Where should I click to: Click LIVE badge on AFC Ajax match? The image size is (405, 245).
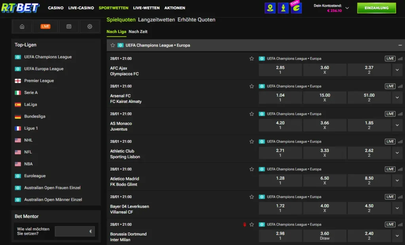(390, 58)
